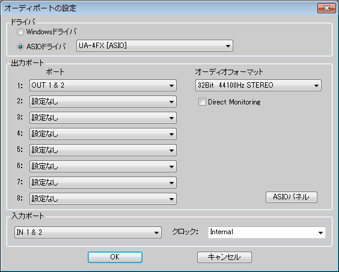The image size is (339, 272).
Task: Open the UA-4FX [ASIO] driver dropdown
Action: pos(154,46)
